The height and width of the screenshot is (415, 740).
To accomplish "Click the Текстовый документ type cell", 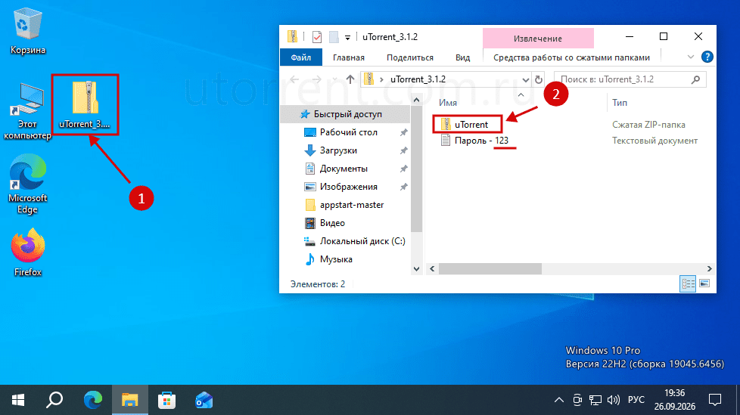I will click(654, 141).
